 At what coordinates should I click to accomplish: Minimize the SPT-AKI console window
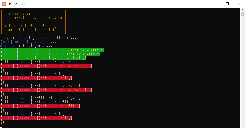click(216, 4)
